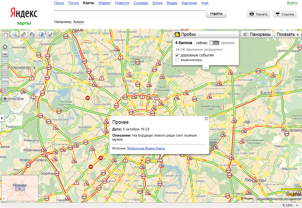Open the browser zoom level dropdown arrow

tap(297, 205)
